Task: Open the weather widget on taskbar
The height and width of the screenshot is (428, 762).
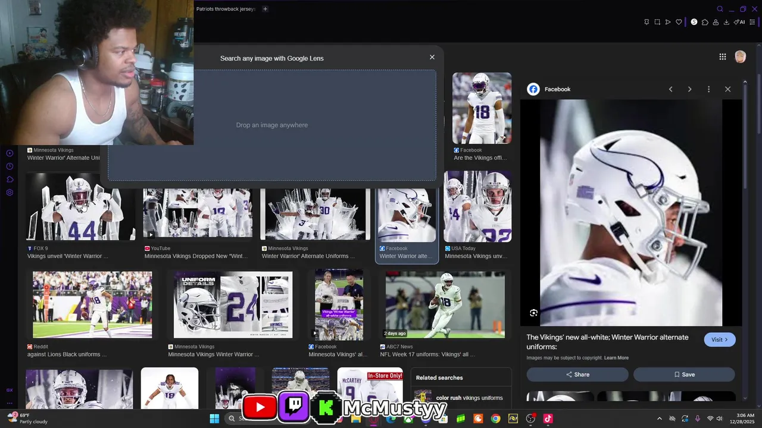Action: (27, 418)
